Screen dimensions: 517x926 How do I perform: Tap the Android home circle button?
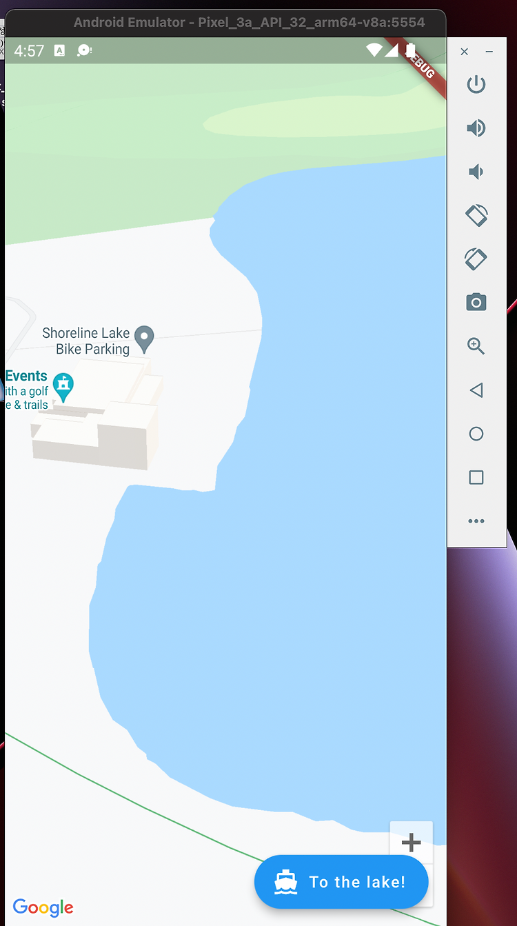(x=476, y=434)
